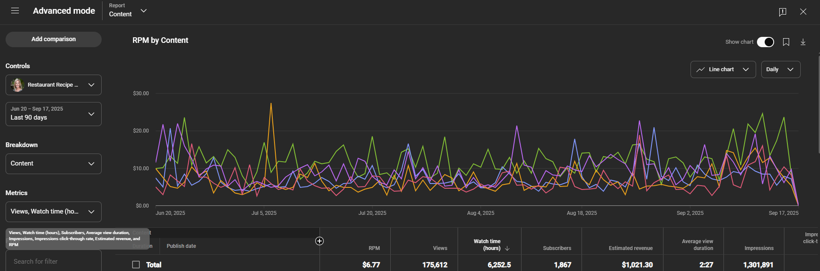The image size is (820, 271).
Task: Click the Aug 18, 2025 axis label
Action: (582, 213)
